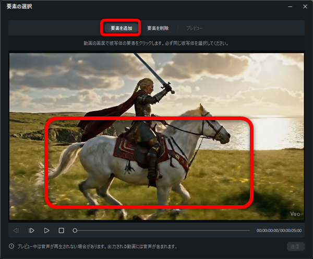
Task: Open the プレビュー tab
Action: click(x=194, y=28)
